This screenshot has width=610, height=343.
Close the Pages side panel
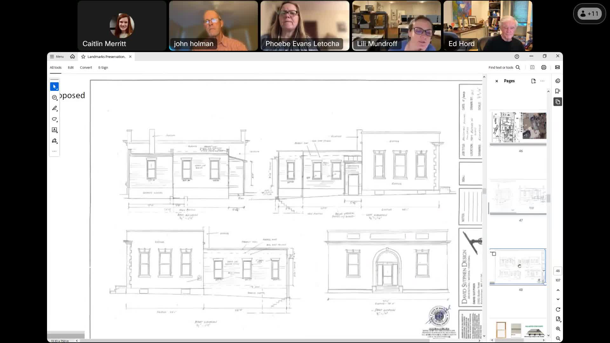coord(497,81)
